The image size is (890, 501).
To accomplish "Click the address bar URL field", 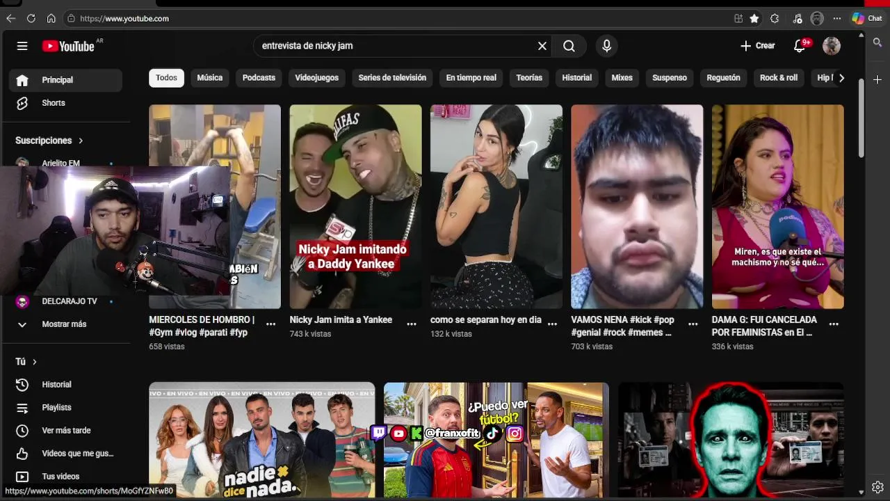I will (396, 19).
